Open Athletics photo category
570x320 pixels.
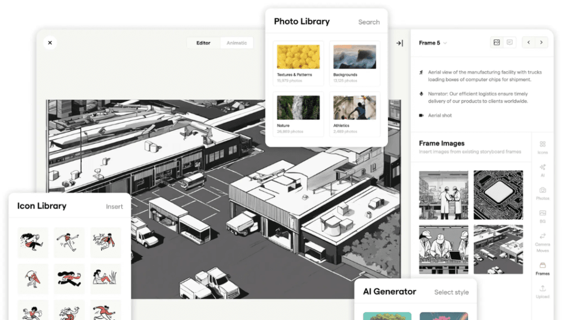click(x=355, y=114)
